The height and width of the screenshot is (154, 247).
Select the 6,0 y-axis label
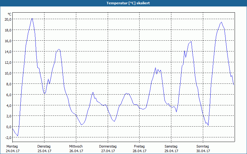[x=9, y=95]
